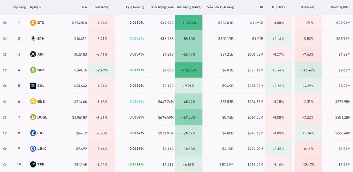Click the Dogecoin logo

pos(33,117)
